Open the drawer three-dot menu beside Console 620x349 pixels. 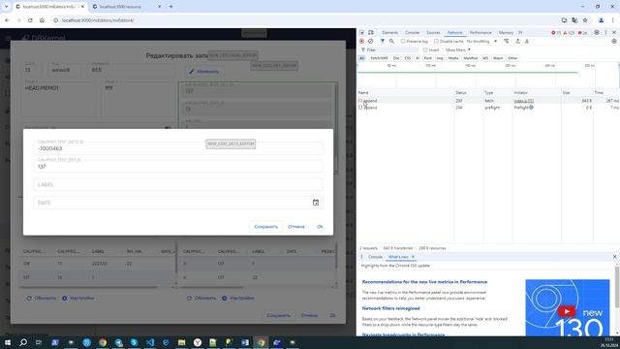point(361,257)
